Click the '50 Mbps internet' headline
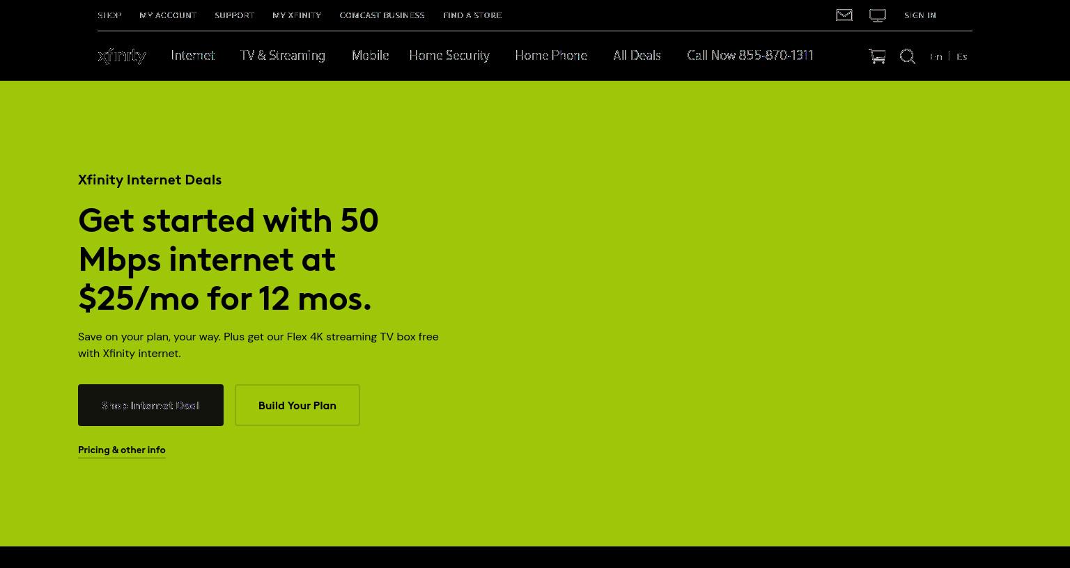The height and width of the screenshot is (568, 1070). tap(228, 259)
